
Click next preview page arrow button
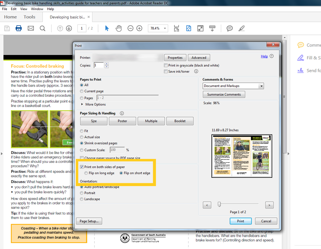pyautogui.click(x=269, y=205)
